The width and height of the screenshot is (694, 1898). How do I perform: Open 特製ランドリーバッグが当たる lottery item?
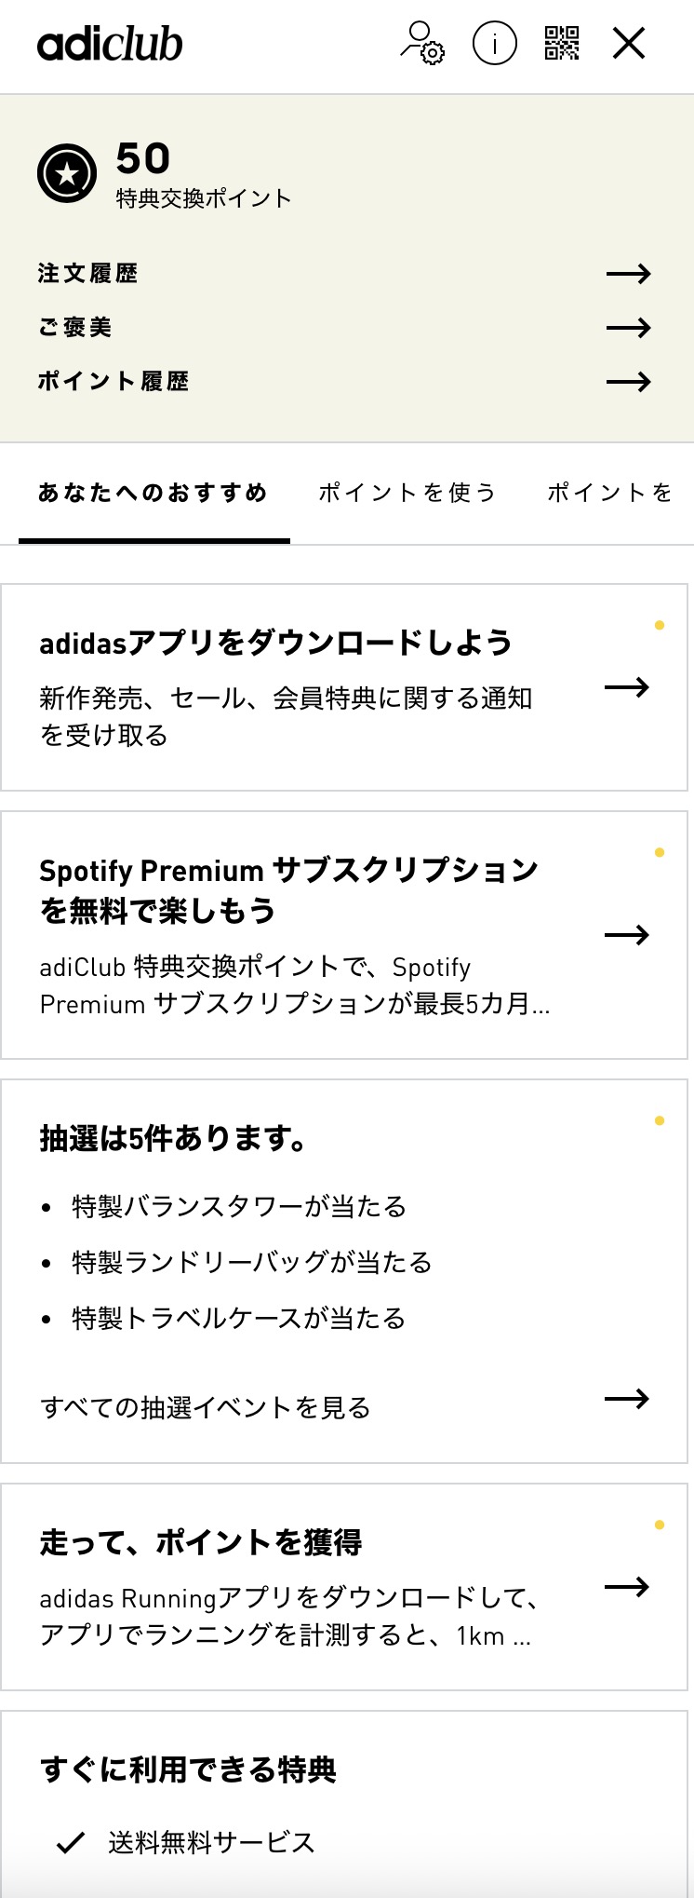click(x=252, y=1263)
